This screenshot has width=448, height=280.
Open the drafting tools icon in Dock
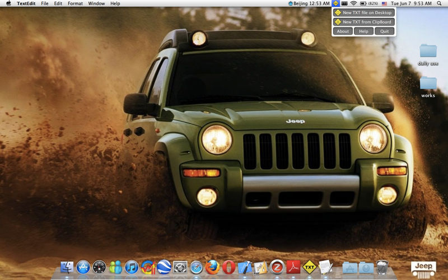pyautogui.click(x=261, y=268)
